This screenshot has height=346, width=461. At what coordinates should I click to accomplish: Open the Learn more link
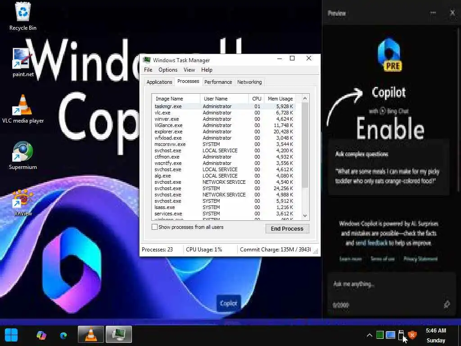pos(350,259)
